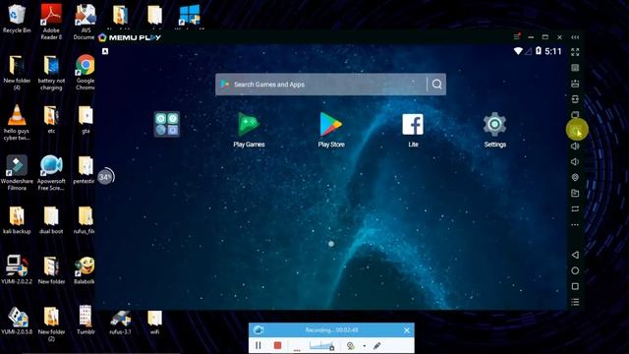The width and height of the screenshot is (629, 354).
Task: Increase volume using MEmu sidebar speaker
Action: tap(575, 147)
